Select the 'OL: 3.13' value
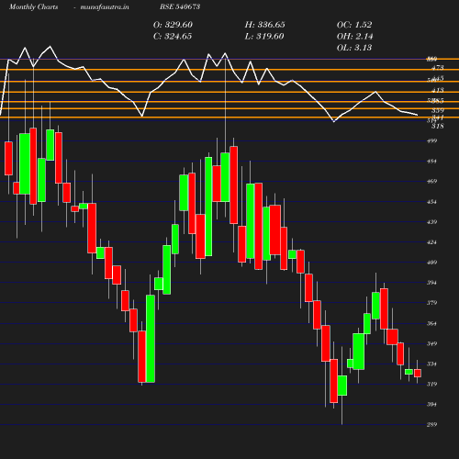Image resolution: width=459 pixels, height=459 pixels. [354, 48]
